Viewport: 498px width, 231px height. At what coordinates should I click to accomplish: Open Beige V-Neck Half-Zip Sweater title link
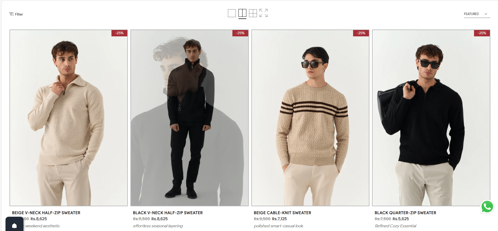(46, 213)
